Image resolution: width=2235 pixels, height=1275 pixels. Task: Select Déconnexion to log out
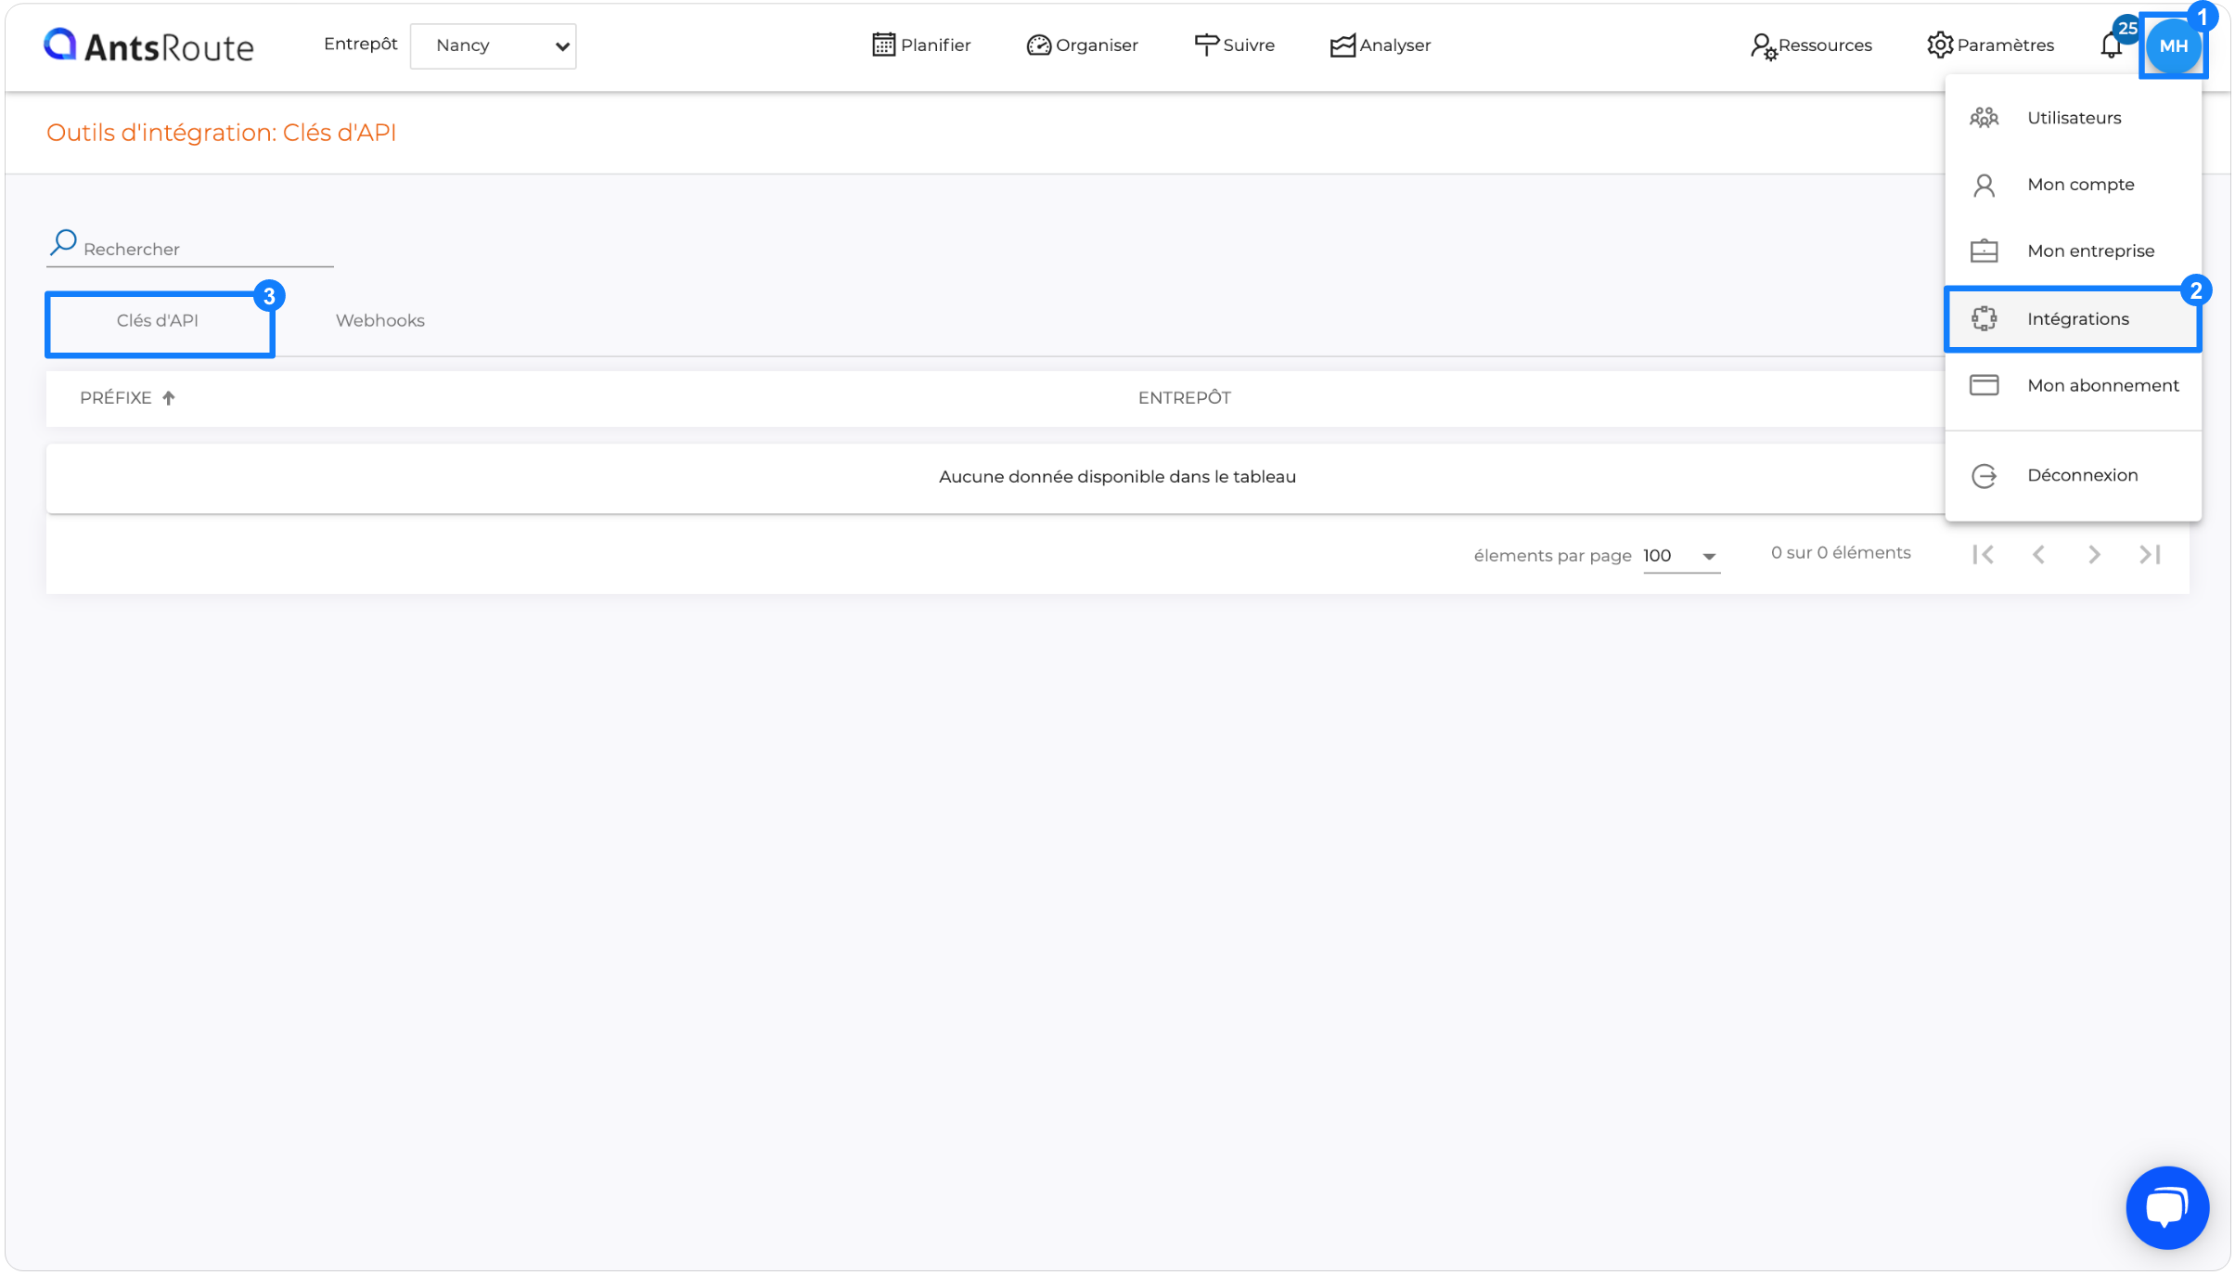(2073, 475)
